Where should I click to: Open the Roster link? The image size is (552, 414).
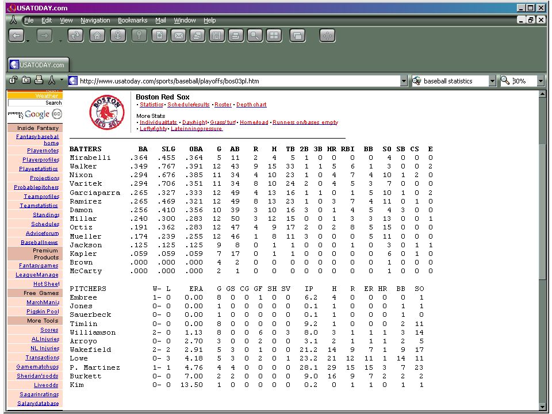(x=223, y=105)
